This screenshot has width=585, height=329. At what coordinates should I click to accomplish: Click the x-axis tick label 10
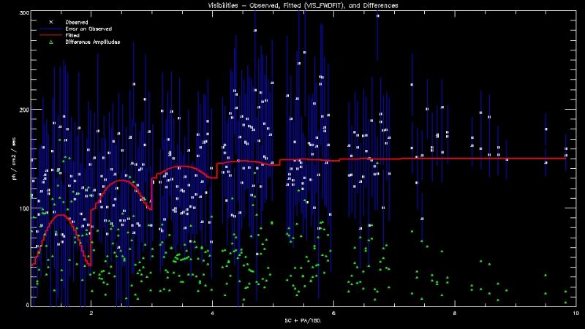[x=574, y=311]
